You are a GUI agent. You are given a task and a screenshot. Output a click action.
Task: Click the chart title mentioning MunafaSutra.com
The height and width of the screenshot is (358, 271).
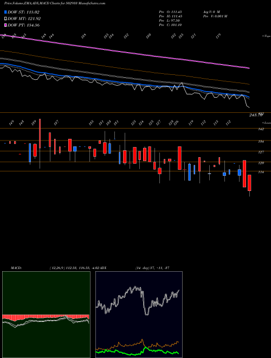pyautogui.click(x=55, y=4)
